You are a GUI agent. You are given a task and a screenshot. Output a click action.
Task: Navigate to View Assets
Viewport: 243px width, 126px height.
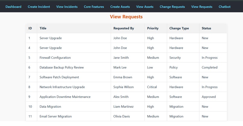[145, 7]
